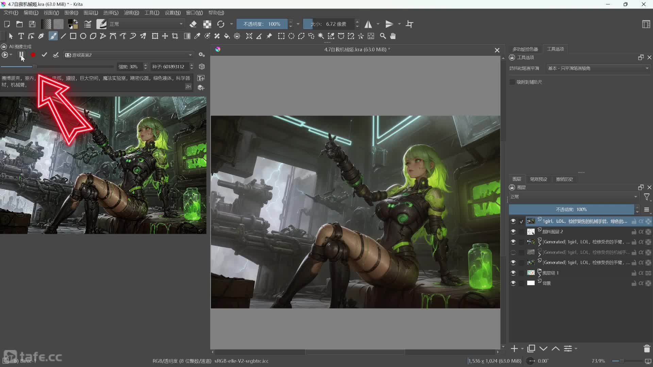
Task: Reload the original brush preset
Action: coord(221,24)
